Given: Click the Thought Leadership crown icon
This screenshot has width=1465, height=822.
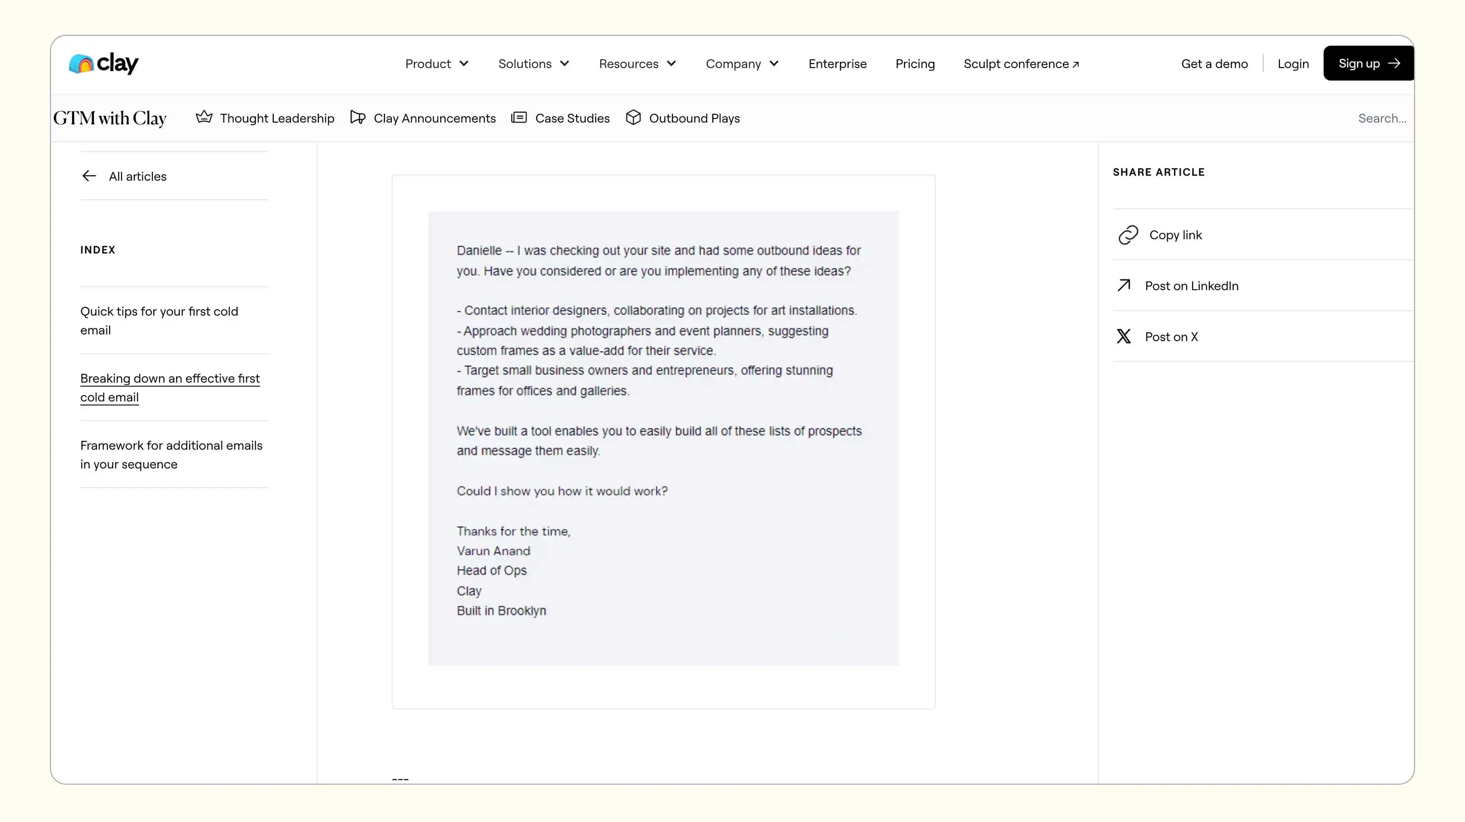Looking at the screenshot, I should (204, 117).
